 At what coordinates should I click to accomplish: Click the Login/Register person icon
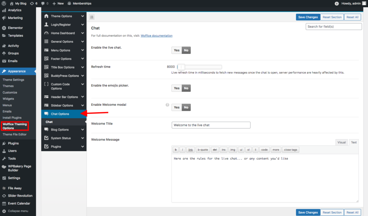[x=46, y=24]
